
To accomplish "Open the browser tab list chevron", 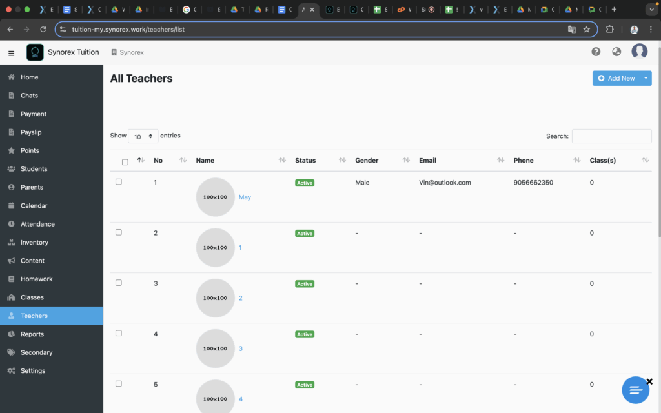I will pos(651,9).
